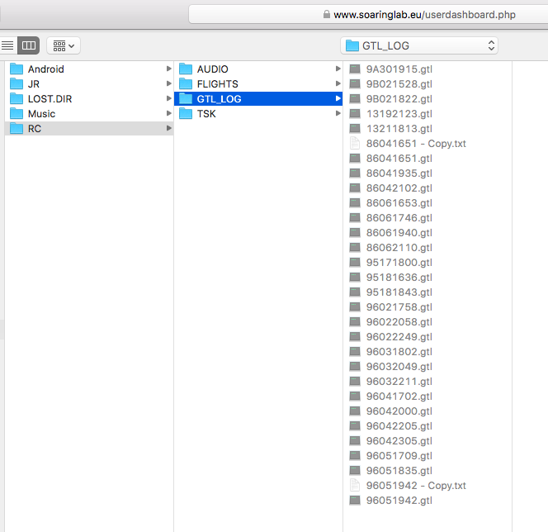Viewport: 548px width, 532px height.
Task: Choose the 13211813.gtl file
Action: pos(399,129)
